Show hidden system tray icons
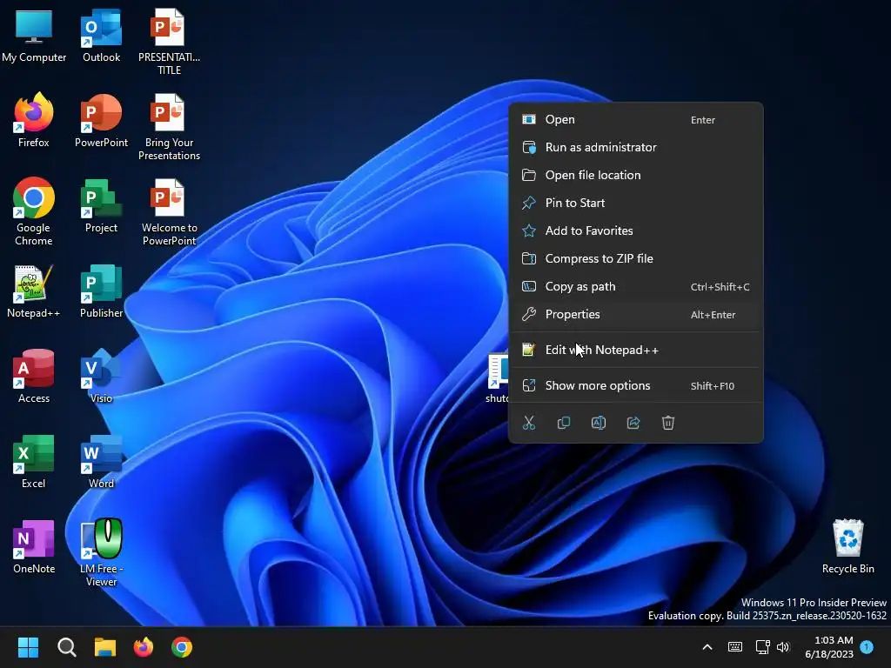 pyautogui.click(x=707, y=647)
